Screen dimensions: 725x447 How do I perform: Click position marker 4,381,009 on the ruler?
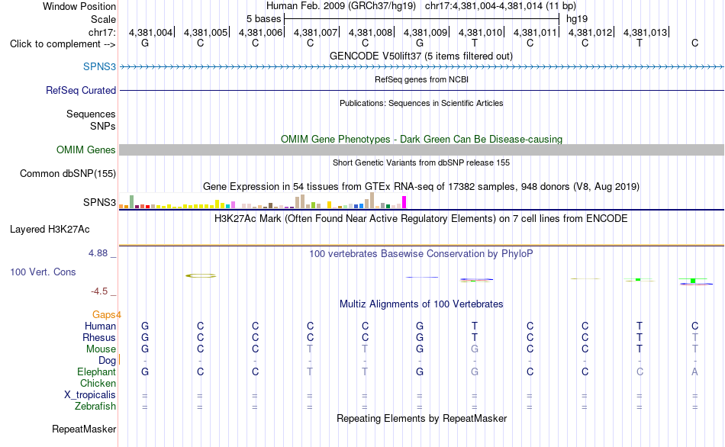426,32
